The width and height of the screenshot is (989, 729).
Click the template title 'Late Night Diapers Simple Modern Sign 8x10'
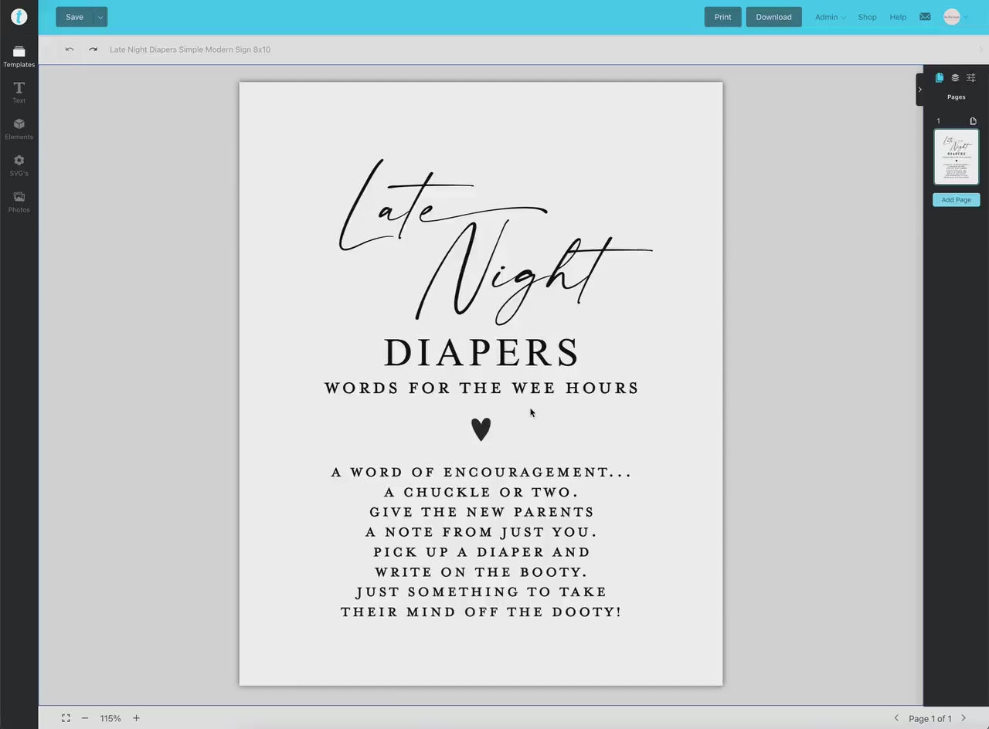(190, 49)
